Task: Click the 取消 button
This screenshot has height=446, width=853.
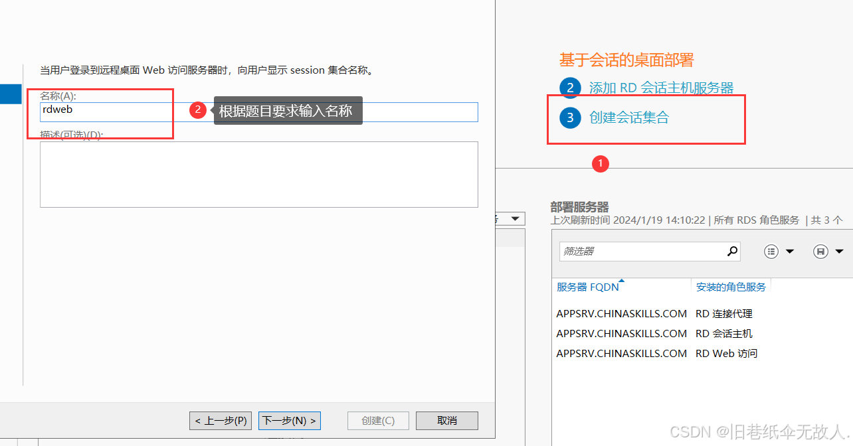Action: tap(446, 421)
